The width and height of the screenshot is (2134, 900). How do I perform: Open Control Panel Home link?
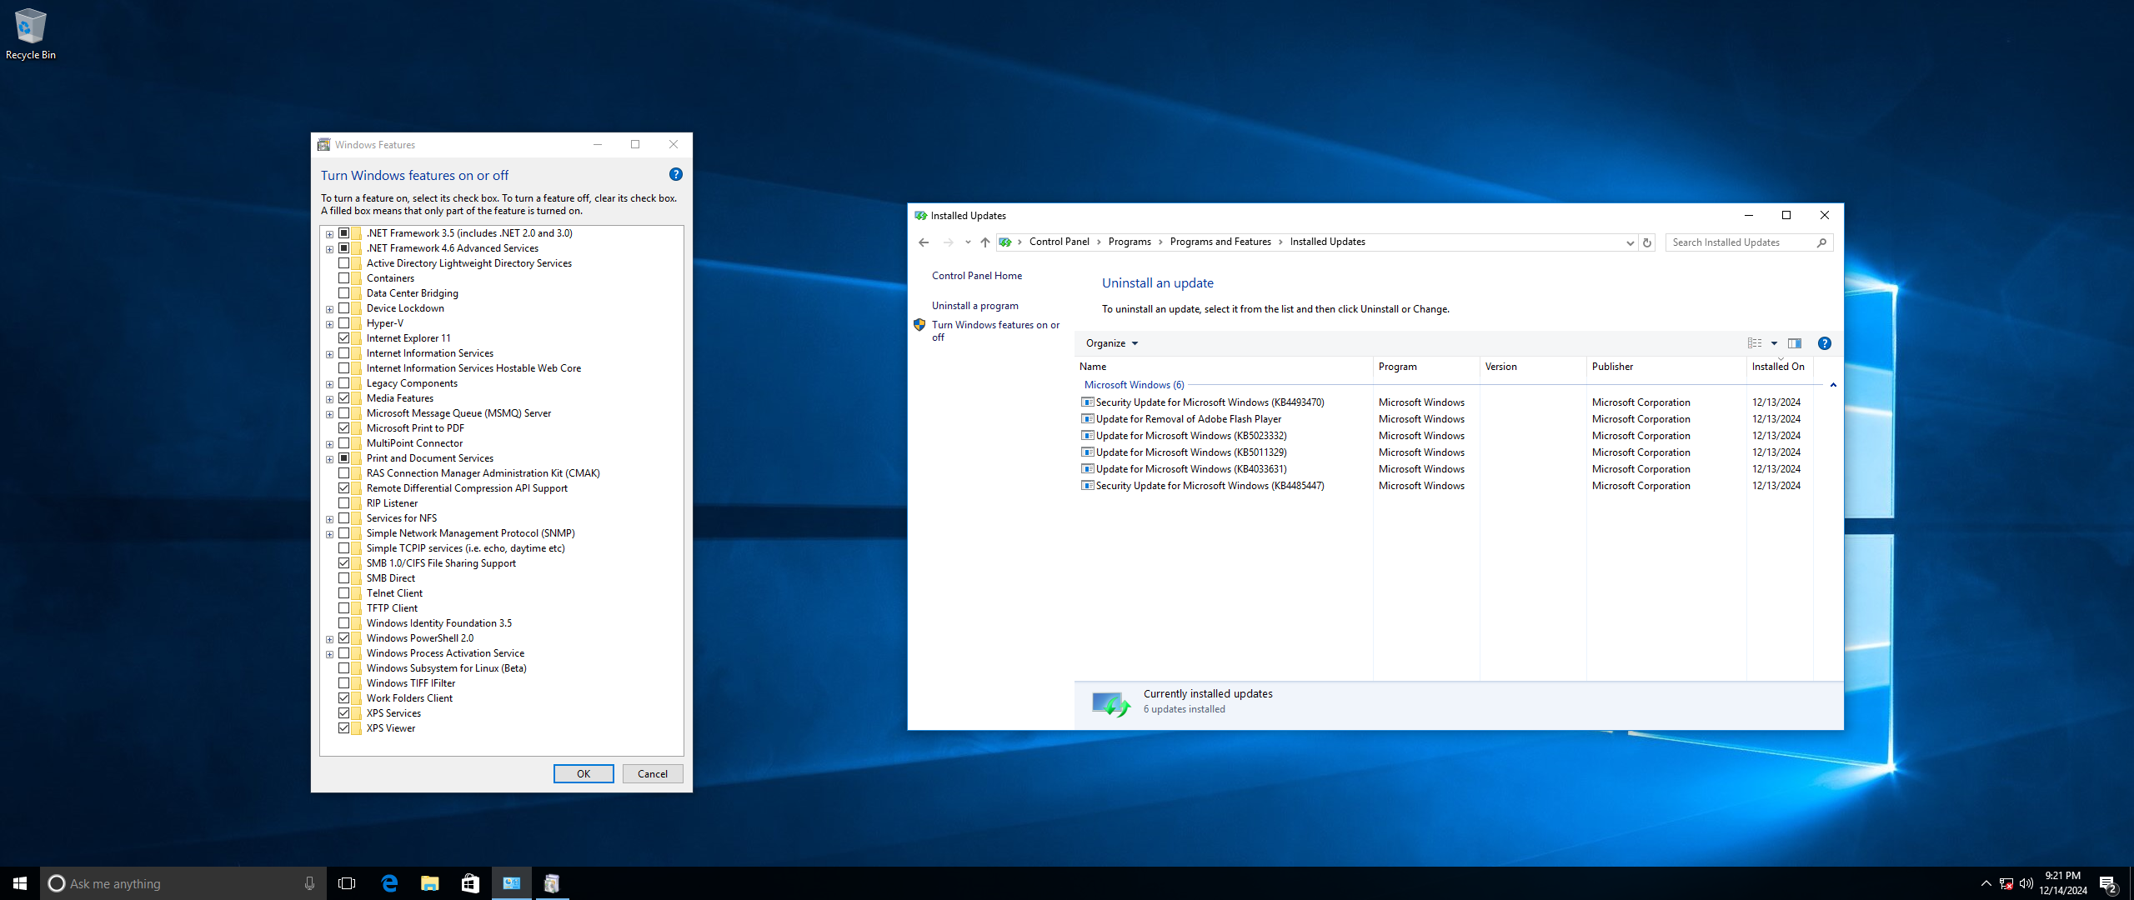click(976, 276)
